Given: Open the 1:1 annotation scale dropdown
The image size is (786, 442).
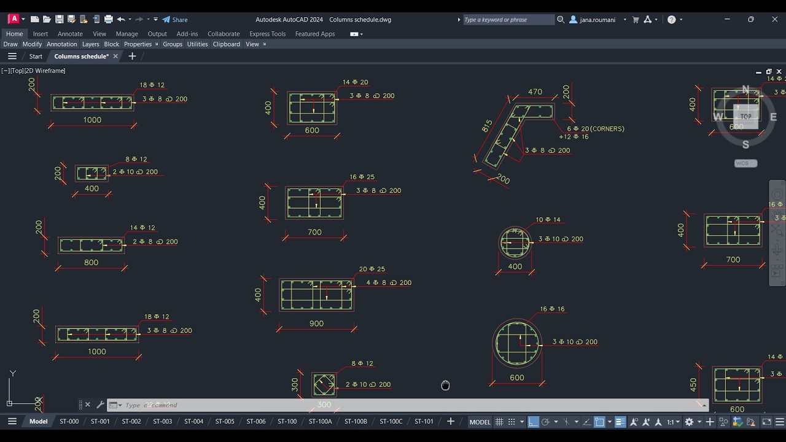Looking at the screenshot, I should tap(674, 422).
